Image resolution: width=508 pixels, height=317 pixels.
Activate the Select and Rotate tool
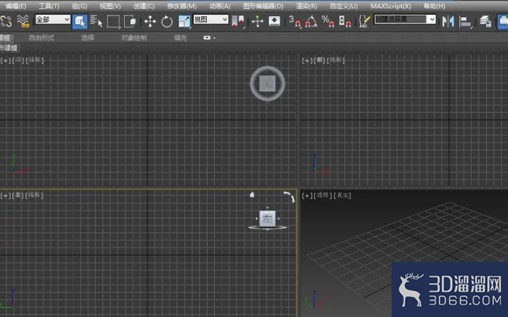click(167, 22)
